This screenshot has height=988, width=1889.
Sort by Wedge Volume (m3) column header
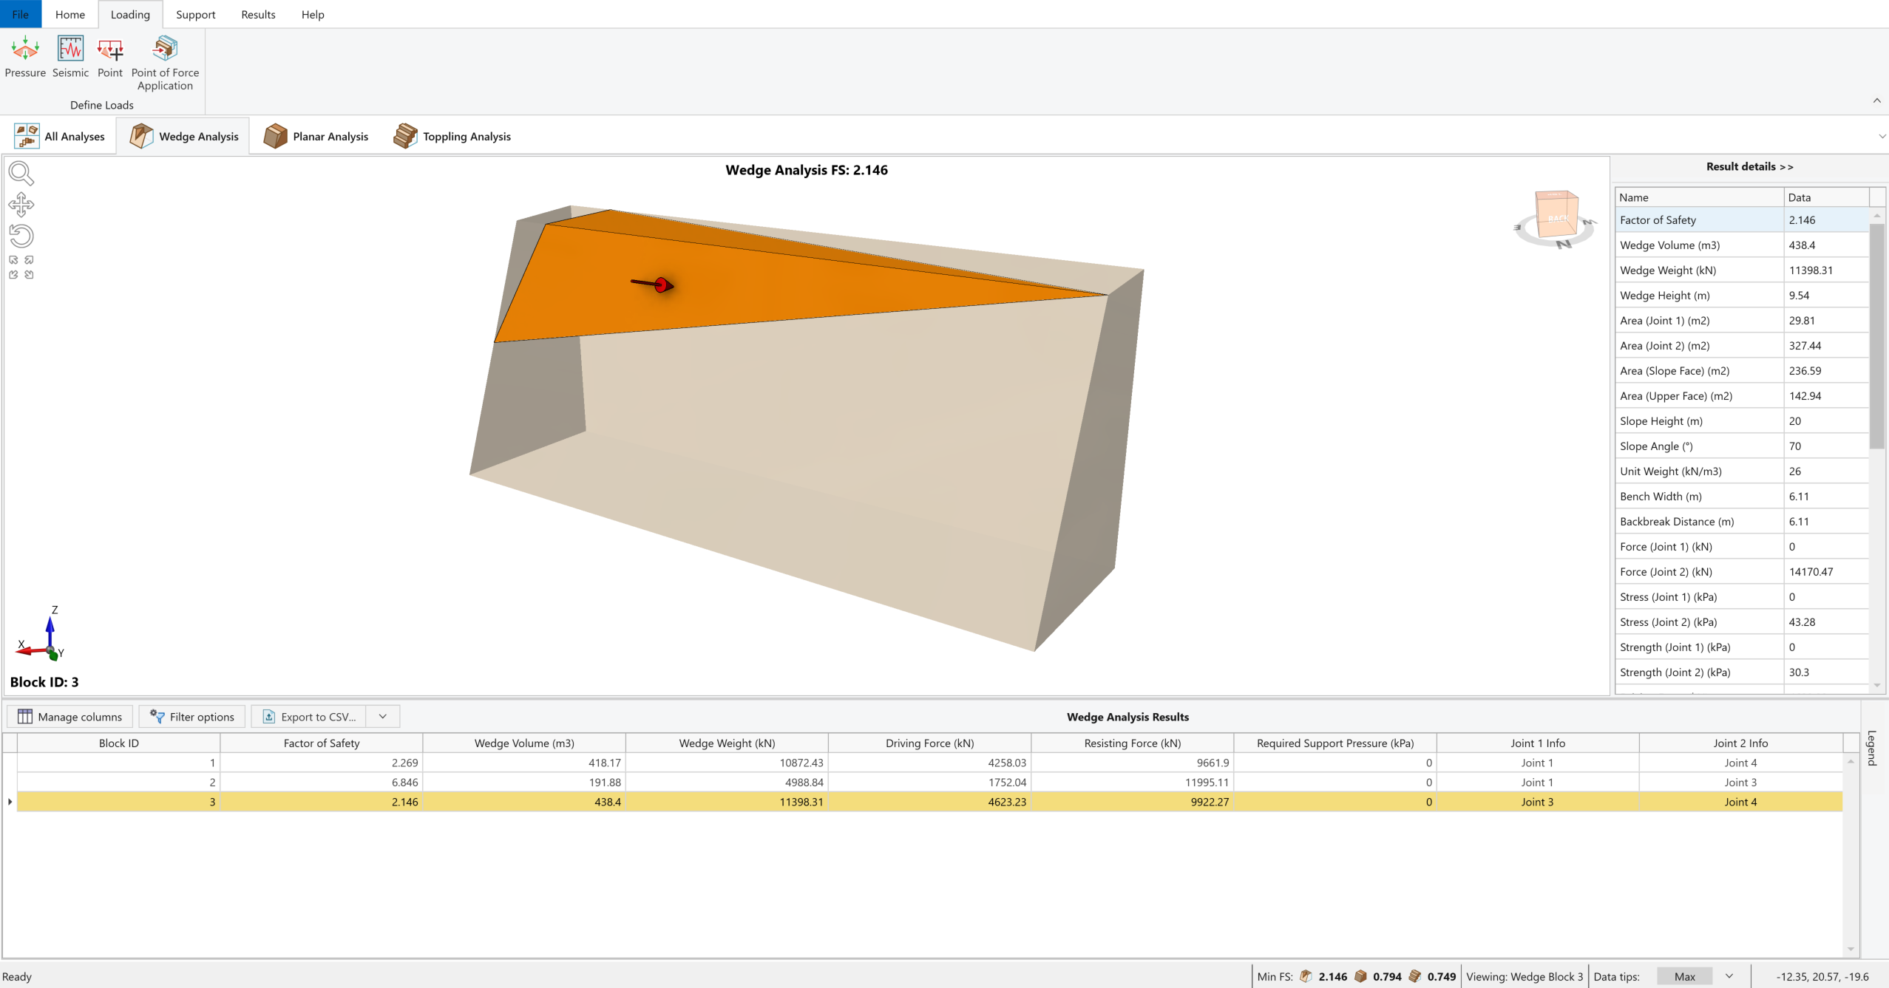pyautogui.click(x=524, y=743)
